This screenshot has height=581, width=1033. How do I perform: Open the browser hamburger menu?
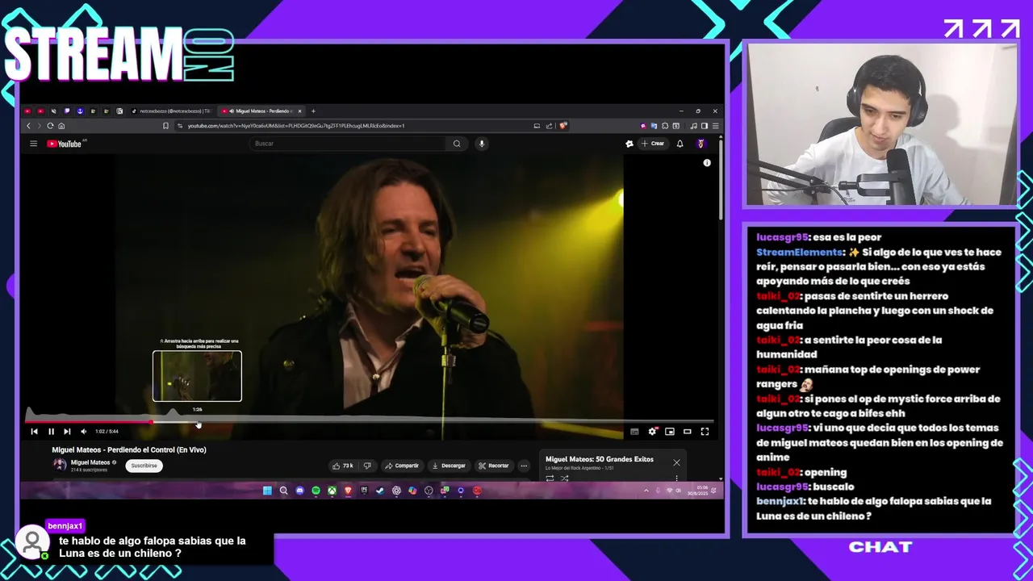(x=715, y=126)
